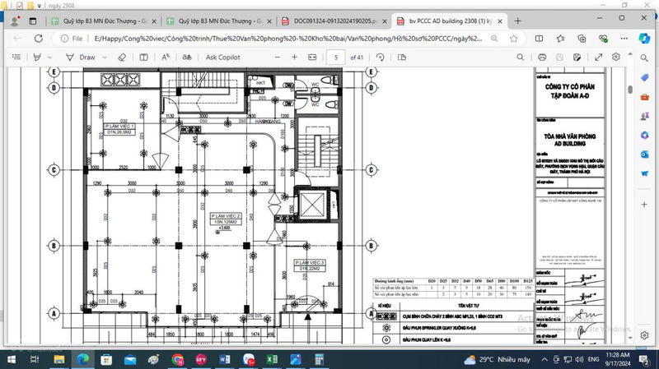Select the Eraser tool in PDF toolbar
This screenshot has width=659, height=369.
[x=122, y=58]
